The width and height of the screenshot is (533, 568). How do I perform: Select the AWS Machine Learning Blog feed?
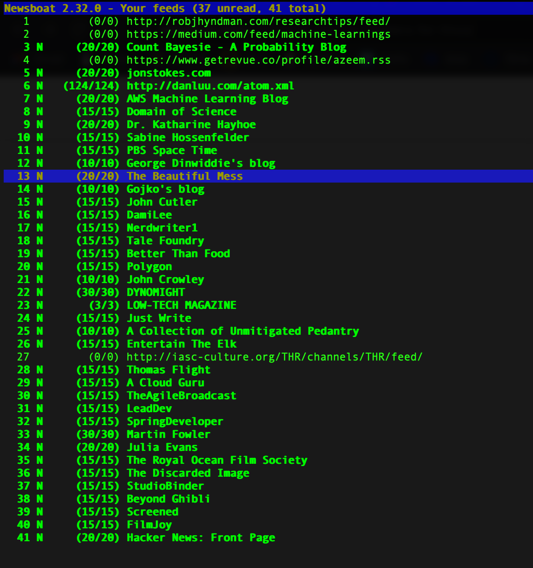click(207, 99)
